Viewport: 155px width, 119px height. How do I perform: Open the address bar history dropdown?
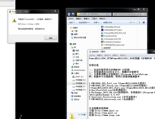[107, 14]
